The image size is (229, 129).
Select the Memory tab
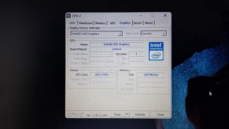[x=100, y=23]
